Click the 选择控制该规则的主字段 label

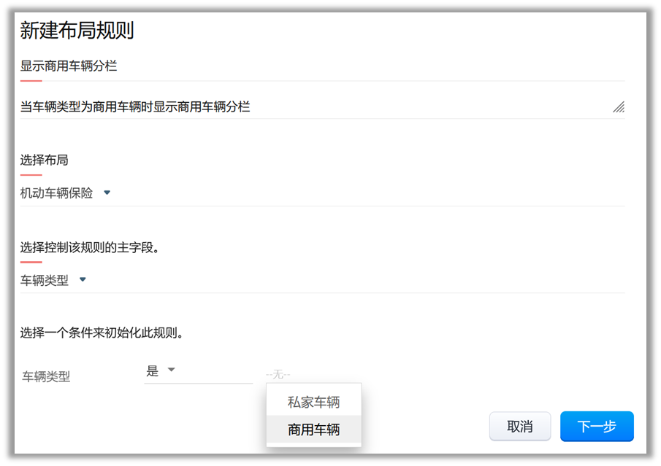point(90,247)
